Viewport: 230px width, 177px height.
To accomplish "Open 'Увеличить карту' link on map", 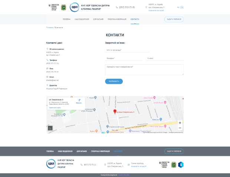I will coord(55,108).
